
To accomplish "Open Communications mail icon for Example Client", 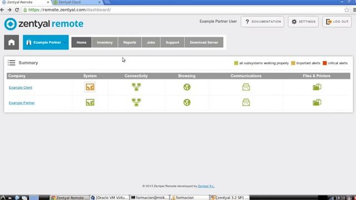I will (246, 87).
